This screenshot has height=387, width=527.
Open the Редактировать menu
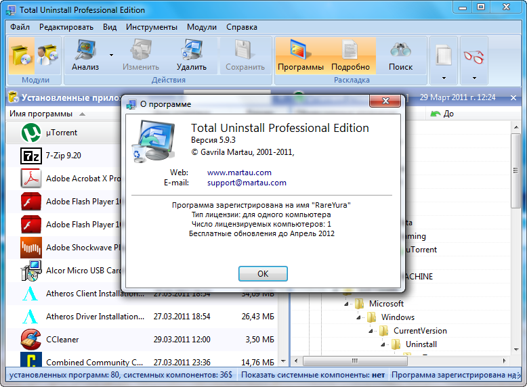66,27
